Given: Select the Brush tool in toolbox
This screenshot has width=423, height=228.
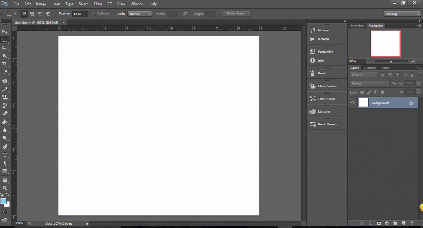Looking at the screenshot, I should (x=5, y=89).
